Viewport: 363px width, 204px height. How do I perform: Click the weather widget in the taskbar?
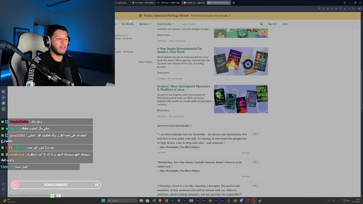[9, 201]
